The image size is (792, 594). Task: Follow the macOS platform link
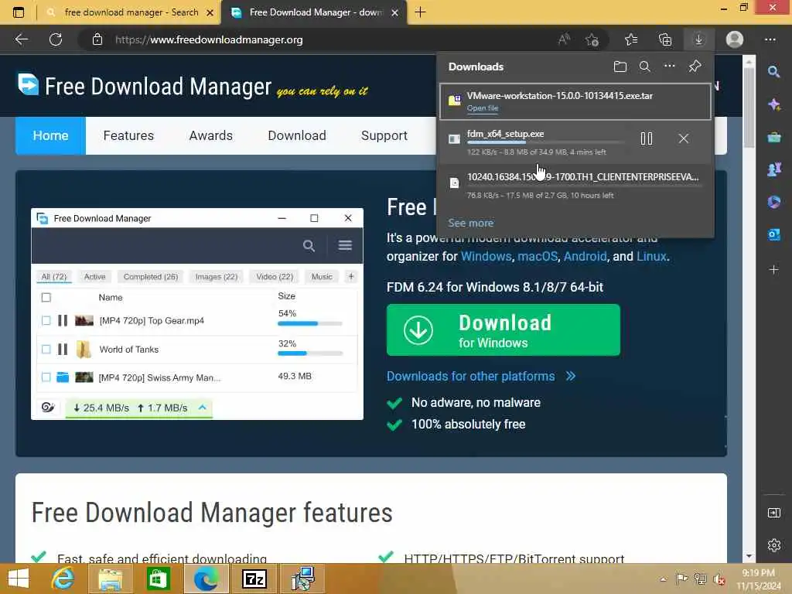point(538,256)
